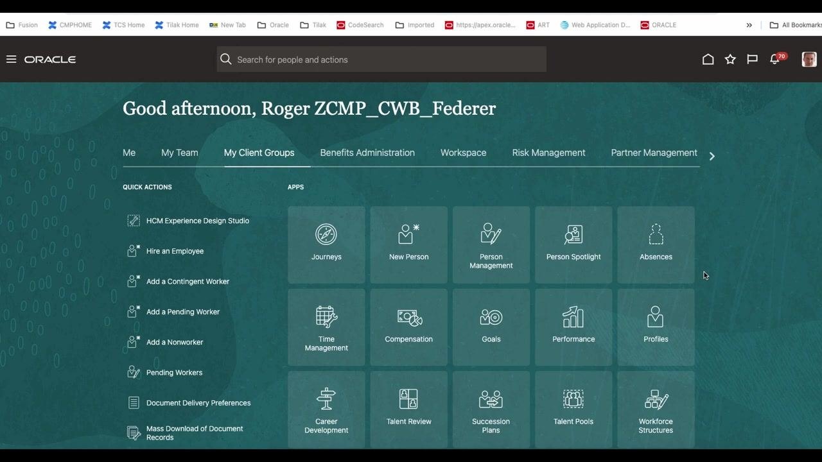Open the Talent Review app
The width and height of the screenshot is (822, 462).
click(408, 409)
